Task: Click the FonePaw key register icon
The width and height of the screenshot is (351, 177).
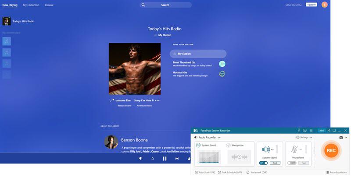Action: pos(299,130)
